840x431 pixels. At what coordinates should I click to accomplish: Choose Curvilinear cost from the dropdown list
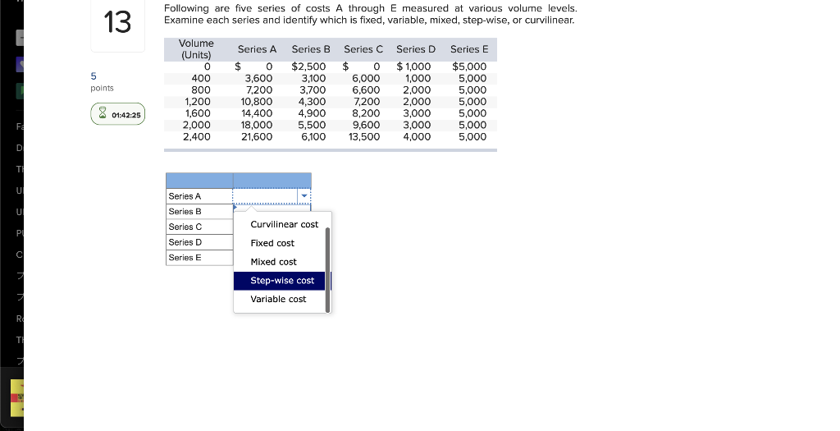tap(284, 225)
